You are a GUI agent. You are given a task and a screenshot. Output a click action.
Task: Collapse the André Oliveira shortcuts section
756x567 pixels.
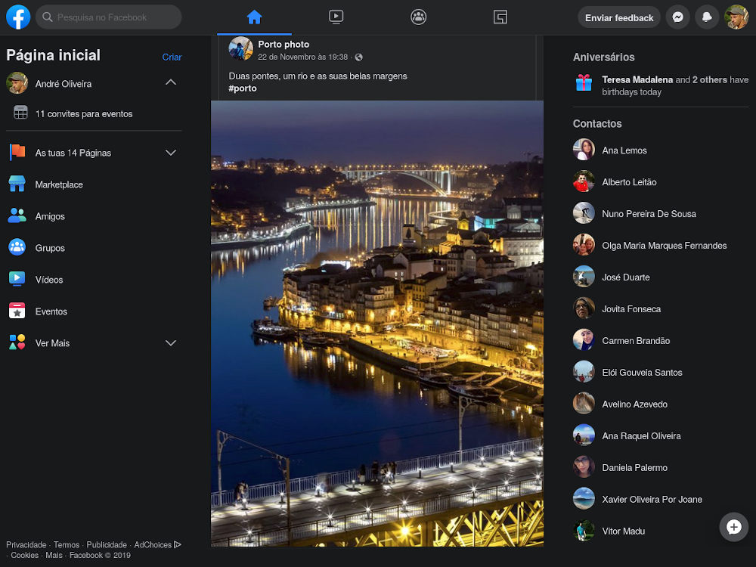click(171, 82)
